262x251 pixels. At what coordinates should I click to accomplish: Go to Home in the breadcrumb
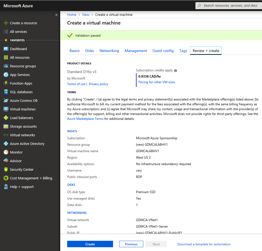coord(72,15)
